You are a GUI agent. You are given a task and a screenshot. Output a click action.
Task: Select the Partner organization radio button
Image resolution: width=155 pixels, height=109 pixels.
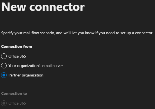pyautogui.click(x=4, y=75)
